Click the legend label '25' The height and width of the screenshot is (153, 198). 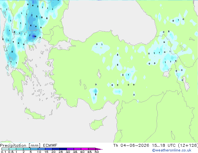click(61, 152)
